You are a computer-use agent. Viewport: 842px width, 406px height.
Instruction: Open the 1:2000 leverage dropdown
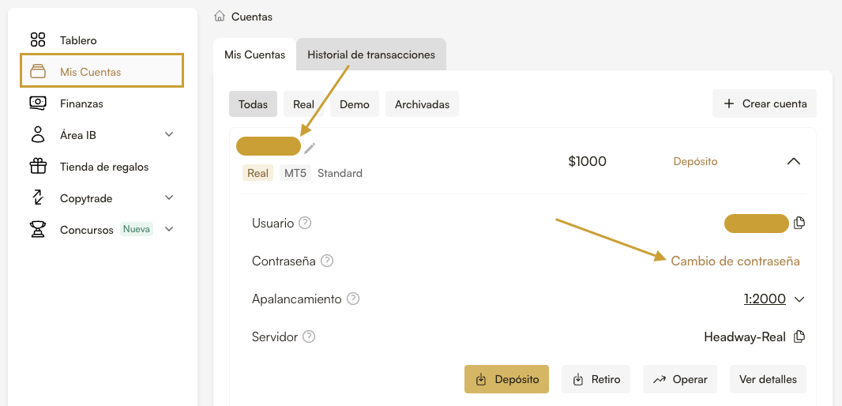[x=773, y=299]
